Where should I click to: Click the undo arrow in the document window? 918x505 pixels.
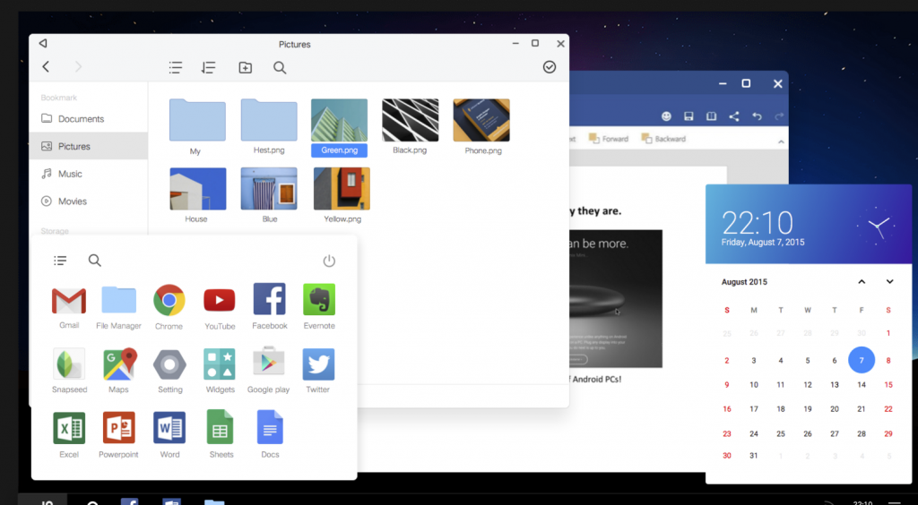tap(757, 116)
